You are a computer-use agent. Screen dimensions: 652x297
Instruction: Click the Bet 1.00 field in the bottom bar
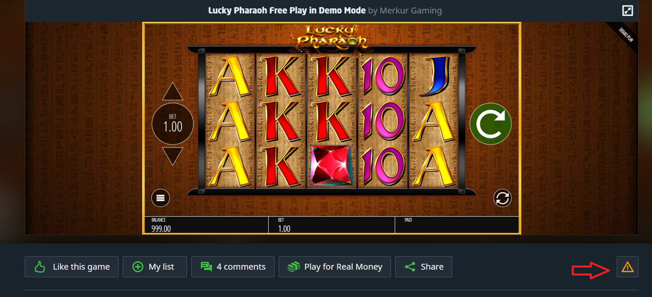[x=332, y=225]
